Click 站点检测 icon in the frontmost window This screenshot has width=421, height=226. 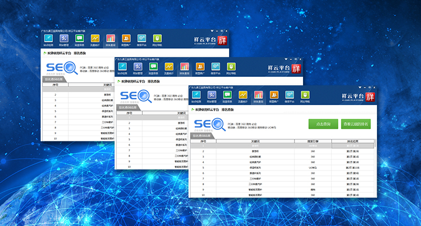pyautogui.click(x=197, y=96)
